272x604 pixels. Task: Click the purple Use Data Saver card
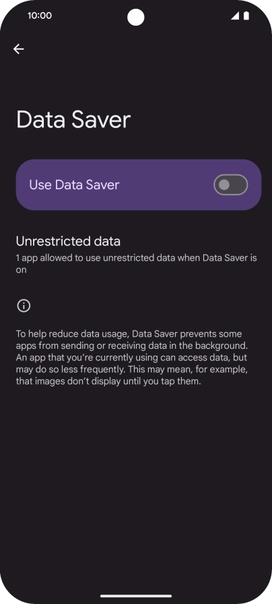pyautogui.click(x=139, y=185)
